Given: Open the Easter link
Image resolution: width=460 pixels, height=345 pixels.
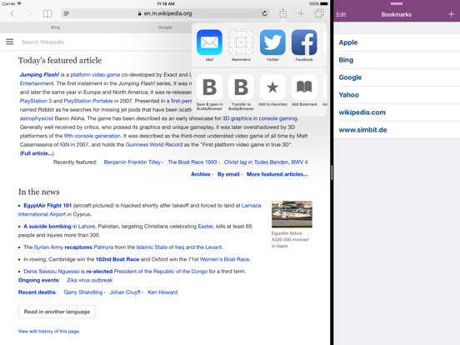Looking at the screenshot, I should (205, 226).
